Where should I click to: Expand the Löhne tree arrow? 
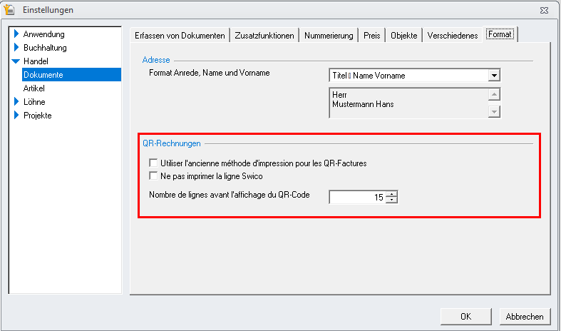tap(16, 102)
